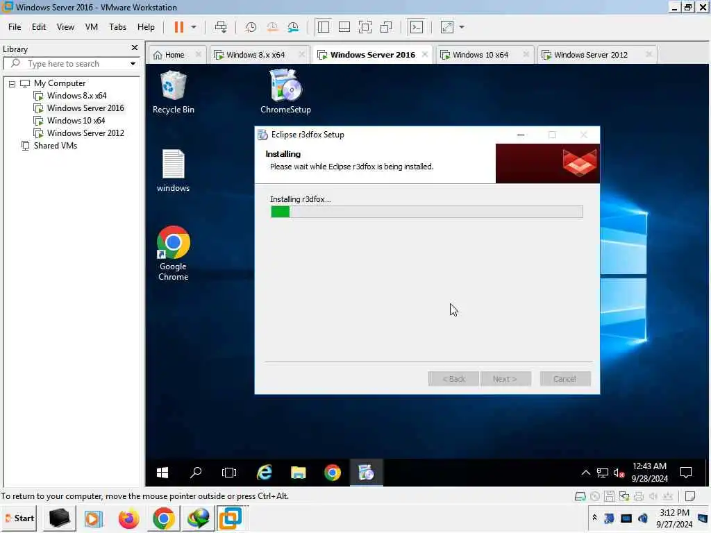The width and height of the screenshot is (711, 533).
Task: Click the guest network tray icon
Action: coord(603,473)
